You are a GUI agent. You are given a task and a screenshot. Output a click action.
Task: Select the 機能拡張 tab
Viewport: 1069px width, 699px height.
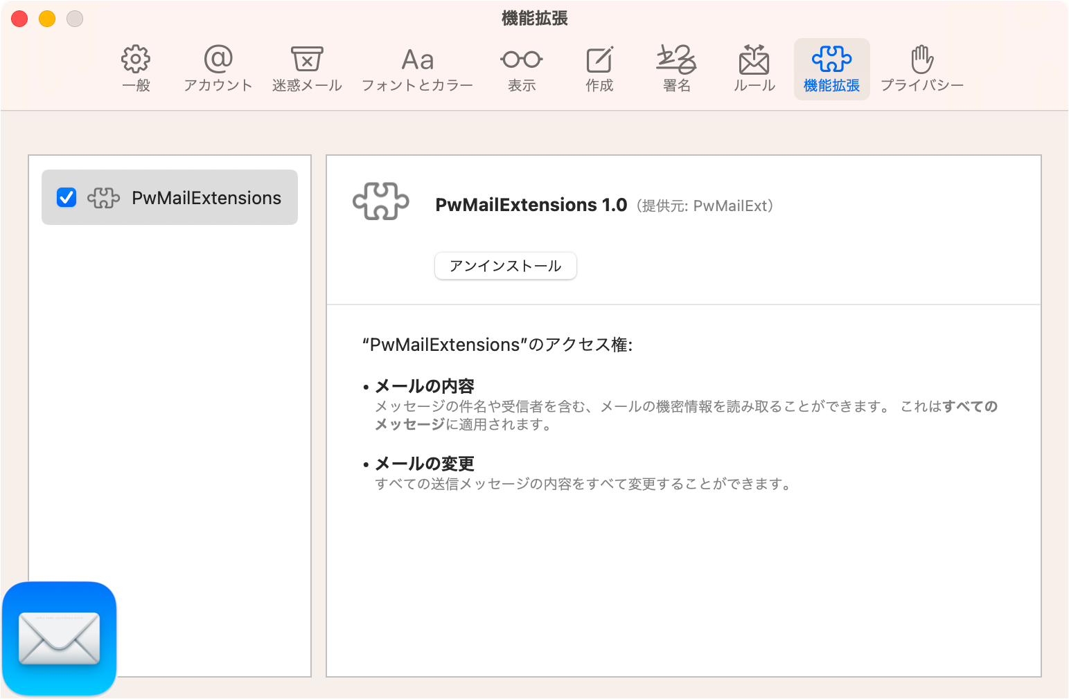831,67
